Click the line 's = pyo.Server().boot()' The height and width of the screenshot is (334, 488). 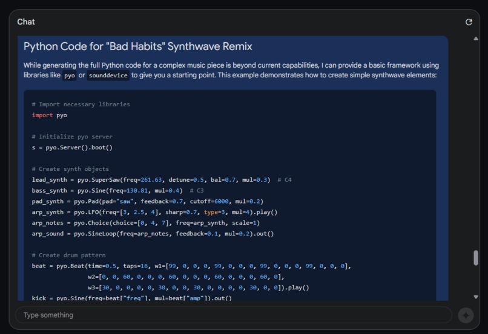[x=72, y=147]
